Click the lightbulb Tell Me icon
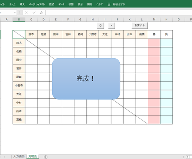Viewport: 192px width, 159px height. click(x=109, y=5)
